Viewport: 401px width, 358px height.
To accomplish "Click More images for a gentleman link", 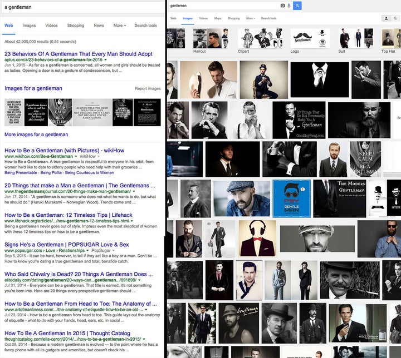I will [x=36, y=135].
